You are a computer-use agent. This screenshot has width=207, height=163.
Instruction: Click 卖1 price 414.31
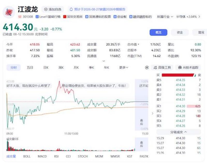click(180, 99)
